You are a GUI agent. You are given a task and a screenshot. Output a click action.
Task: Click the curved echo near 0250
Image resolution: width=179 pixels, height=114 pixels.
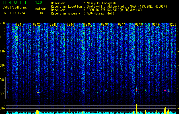pyautogui.click(x=169, y=91)
